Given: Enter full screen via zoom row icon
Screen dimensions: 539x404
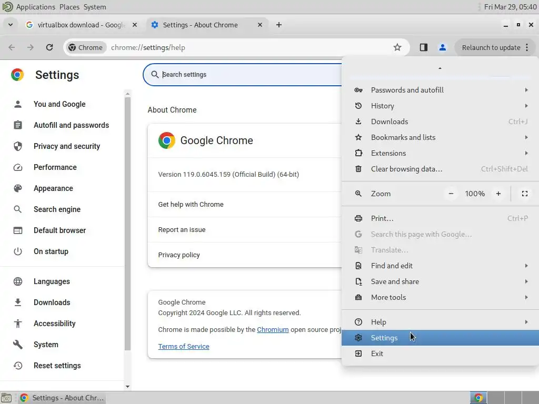Looking at the screenshot, I should pyautogui.click(x=525, y=194).
